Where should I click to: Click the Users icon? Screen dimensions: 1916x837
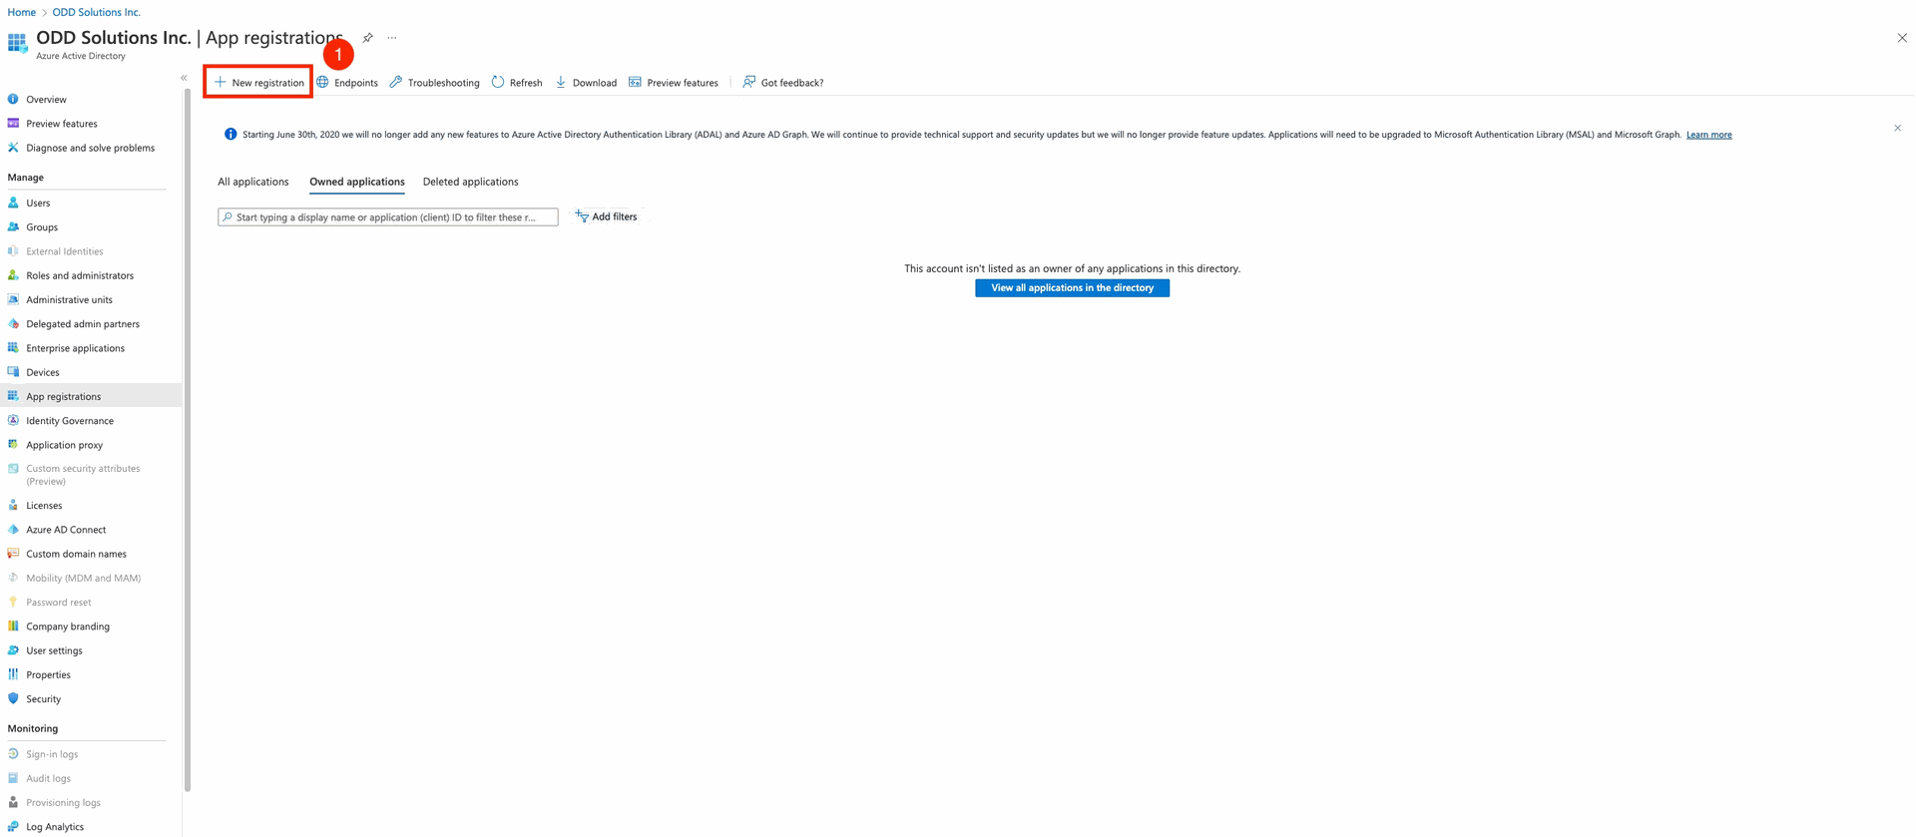(x=13, y=203)
